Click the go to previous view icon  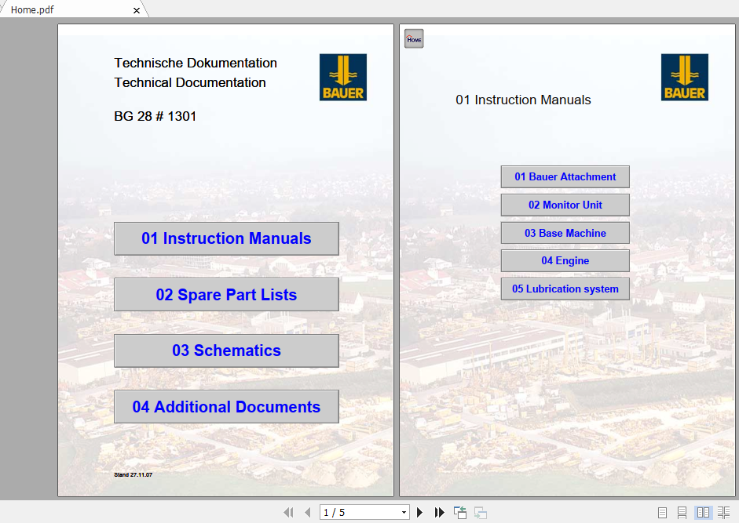460,512
